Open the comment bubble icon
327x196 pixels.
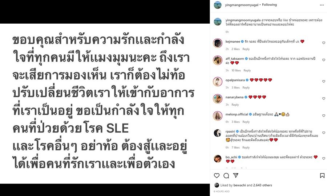[x=226, y=176]
